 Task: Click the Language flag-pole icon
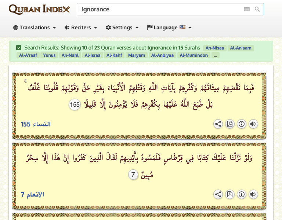pyautogui.click(x=150, y=27)
